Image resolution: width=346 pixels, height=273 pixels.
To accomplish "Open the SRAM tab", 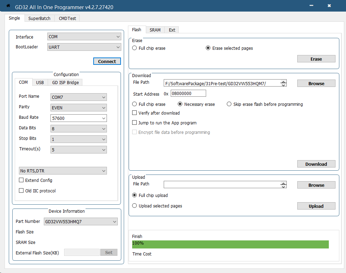I will (x=155, y=30).
